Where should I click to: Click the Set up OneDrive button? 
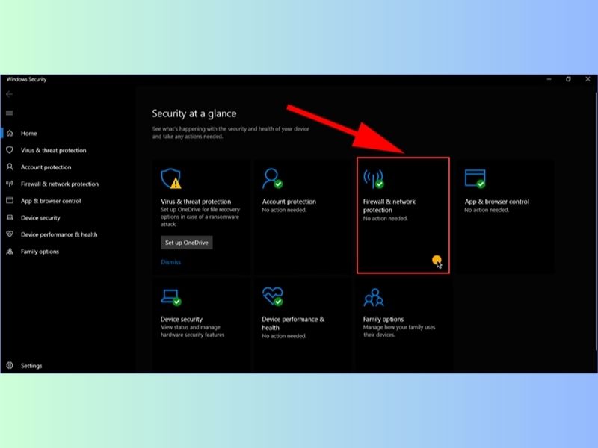click(x=186, y=243)
